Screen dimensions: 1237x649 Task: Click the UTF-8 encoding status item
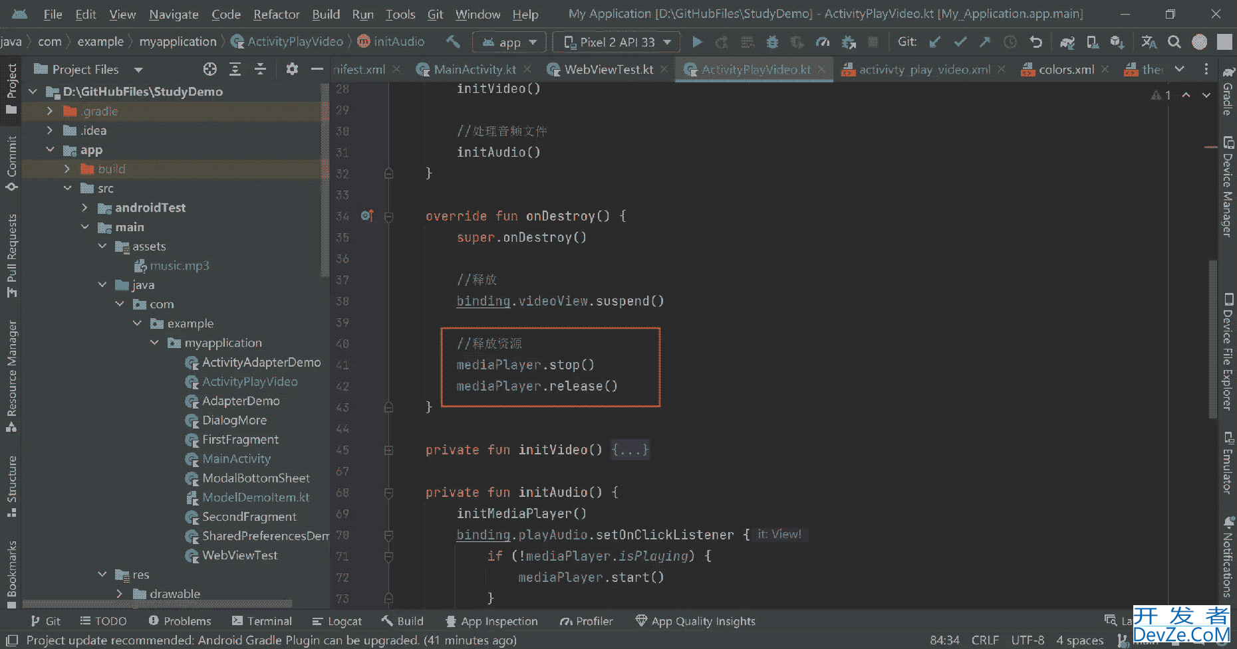click(1028, 640)
